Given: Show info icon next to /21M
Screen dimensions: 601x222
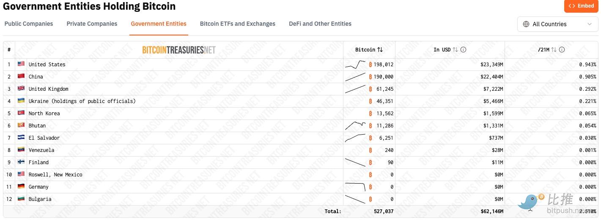Looking at the screenshot, I should coord(562,50).
